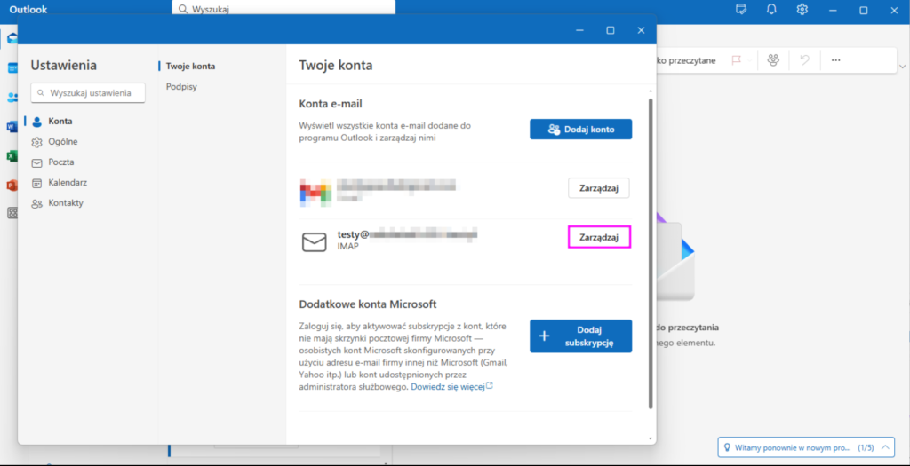Click the settings gear in title bar
910x466 pixels.
pyautogui.click(x=802, y=10)
